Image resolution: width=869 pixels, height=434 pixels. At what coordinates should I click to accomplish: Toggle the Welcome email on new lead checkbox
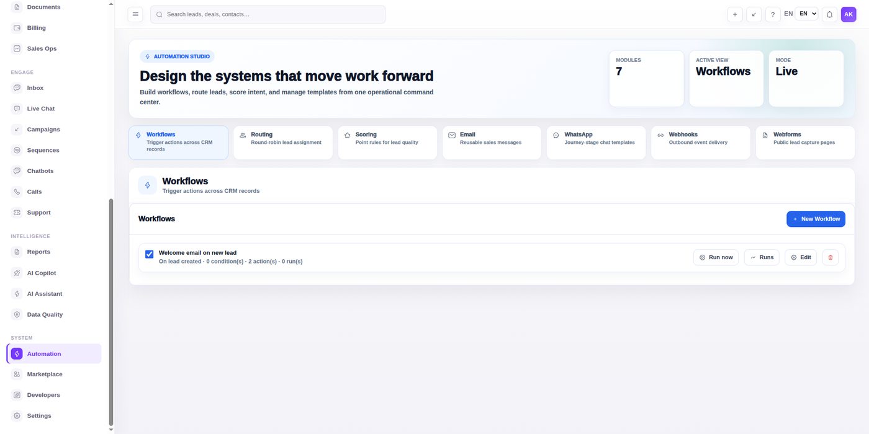[149, 254]
